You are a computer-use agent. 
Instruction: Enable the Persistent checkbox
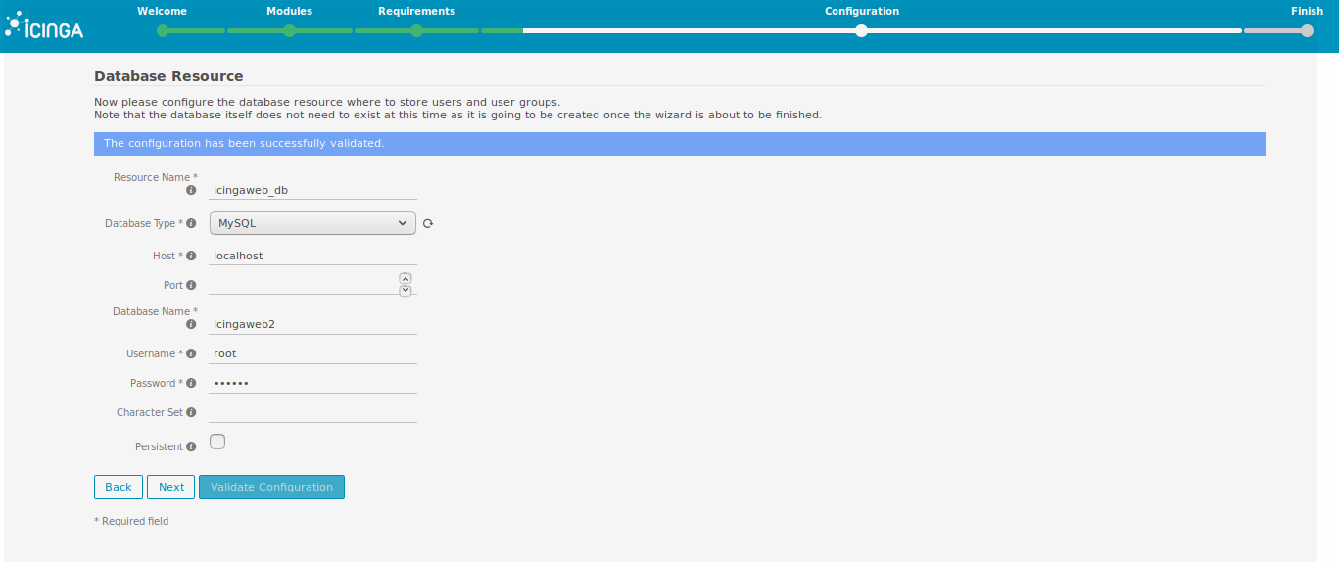click(x=217, y=442)
